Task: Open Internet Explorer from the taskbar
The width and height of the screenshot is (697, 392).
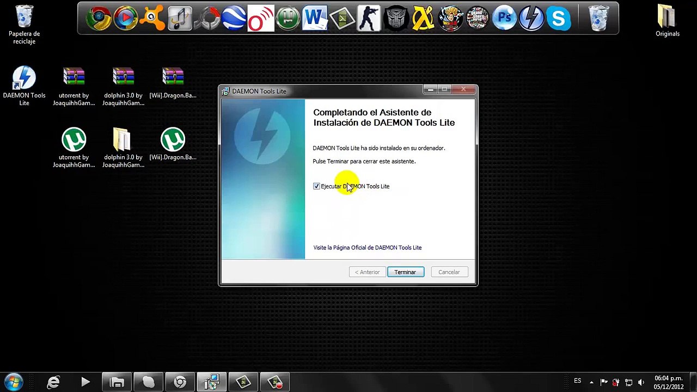Action: 53,382
